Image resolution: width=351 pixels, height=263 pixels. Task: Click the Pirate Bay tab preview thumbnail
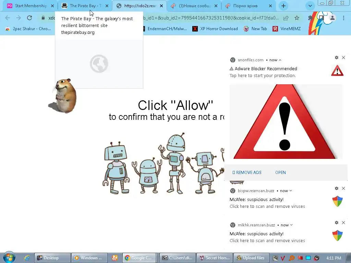click(x=99, y=64)
